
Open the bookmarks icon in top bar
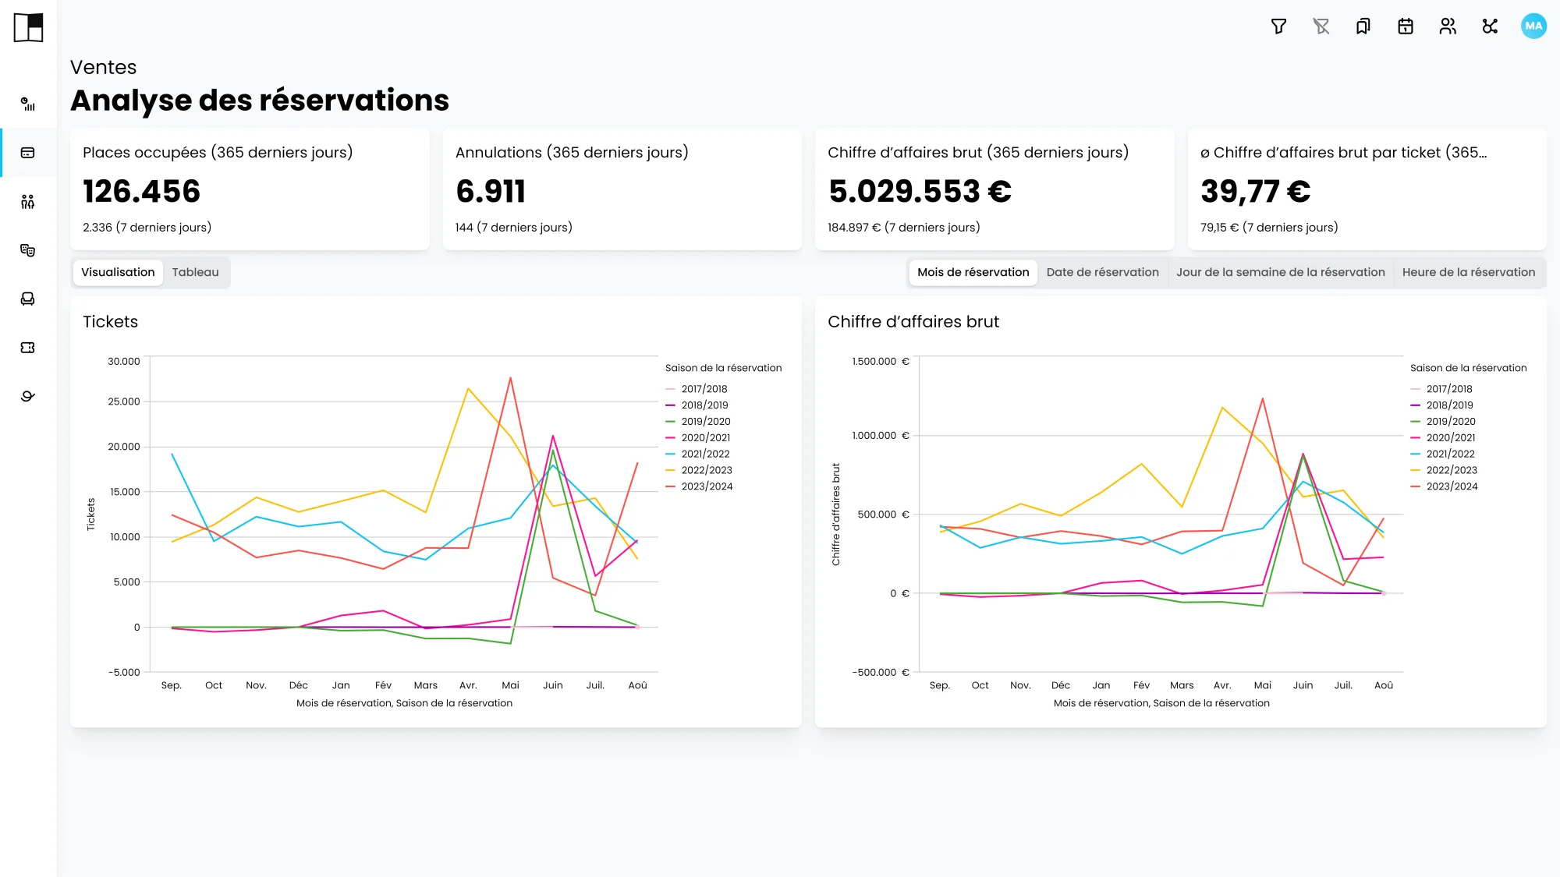coord(1363,27)
